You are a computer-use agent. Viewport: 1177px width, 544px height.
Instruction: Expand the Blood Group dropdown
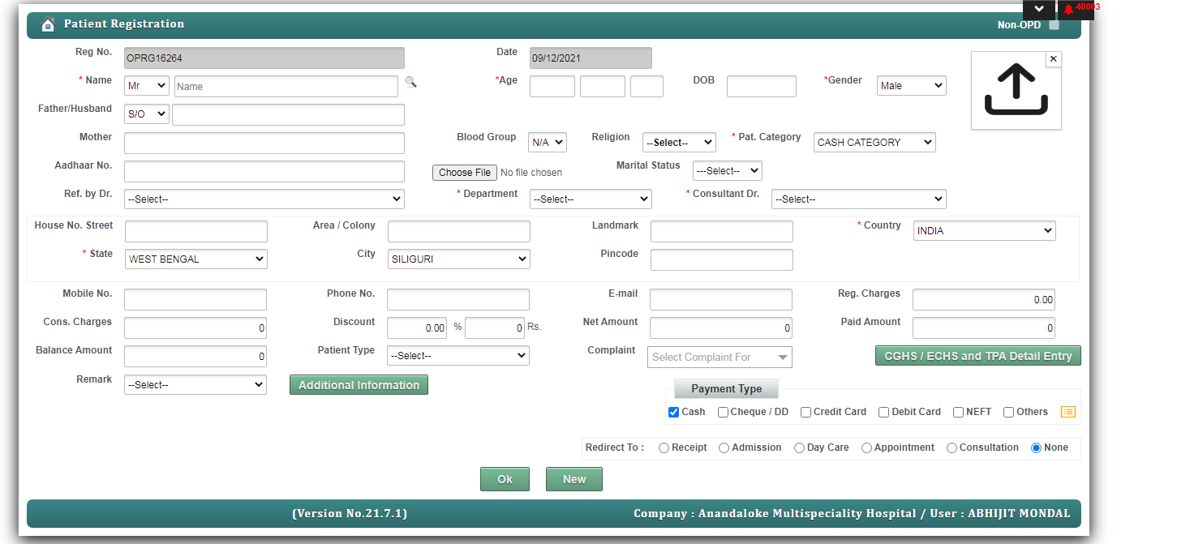[548, 143]
